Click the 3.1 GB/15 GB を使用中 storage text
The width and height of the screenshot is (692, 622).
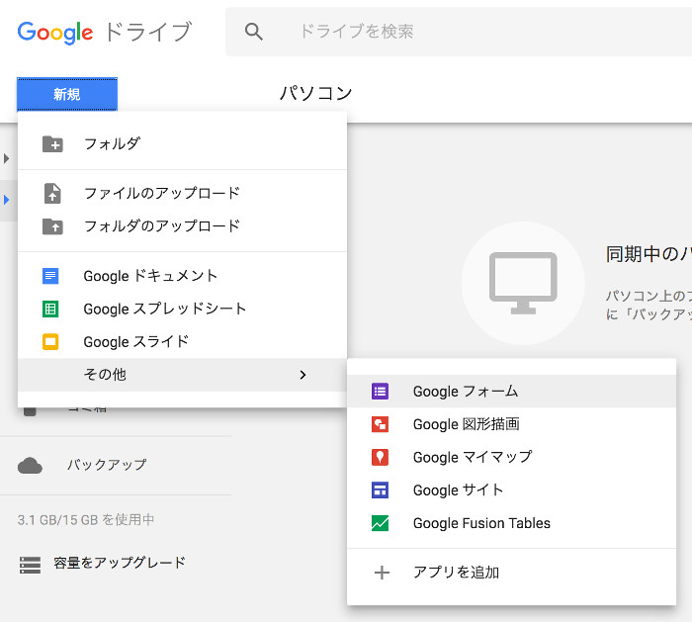(86, 519)
